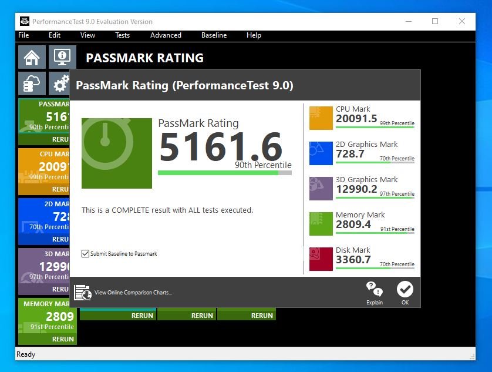This screenshot has width=492, height=372.
Task: Click the Memory Mark 2809.4 value
Action: 353,224
